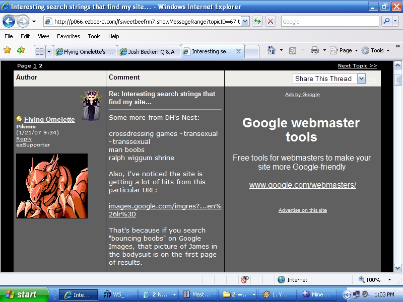Show hidden tray icons arrow

(347, 294)
